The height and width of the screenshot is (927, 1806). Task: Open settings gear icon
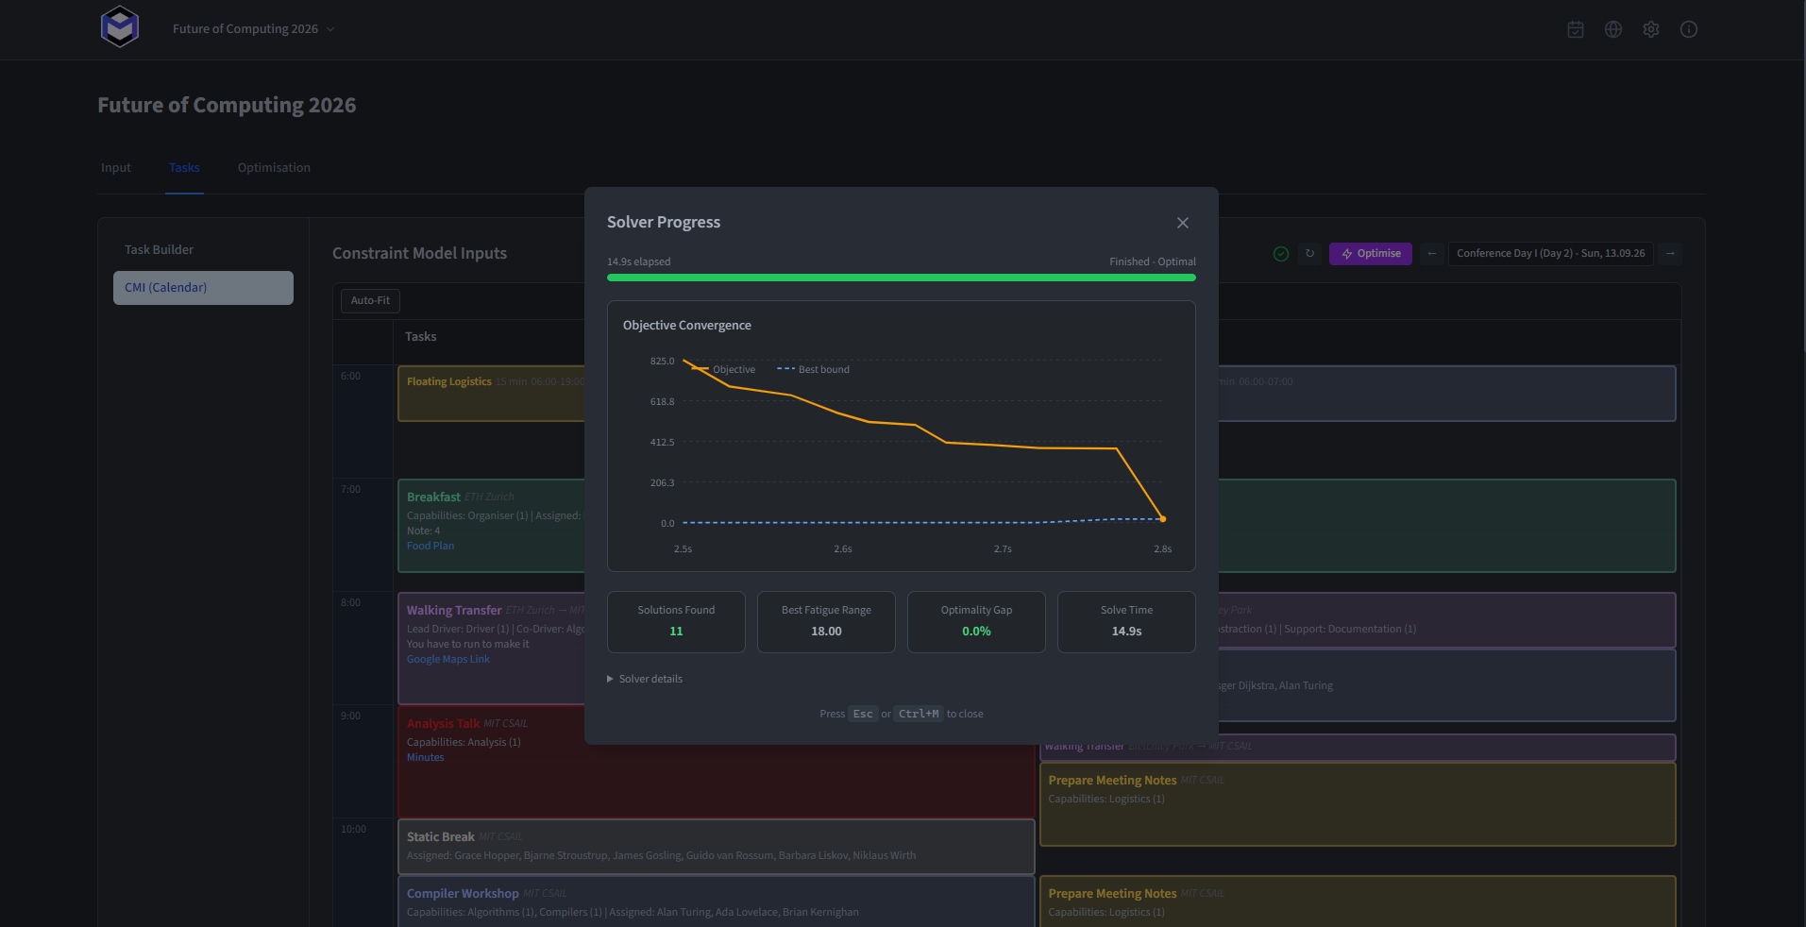point(1651,29)
